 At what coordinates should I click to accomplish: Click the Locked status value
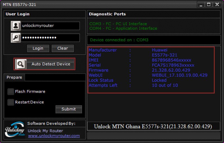tap(159, 80)
